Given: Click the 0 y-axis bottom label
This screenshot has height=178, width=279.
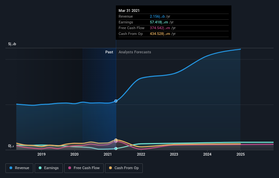Looking at the screenshot, I should (x=11, y=146).
